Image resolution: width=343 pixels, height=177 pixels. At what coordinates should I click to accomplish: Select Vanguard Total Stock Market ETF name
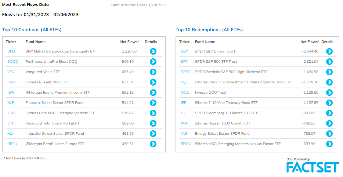(x=53, y=123)
